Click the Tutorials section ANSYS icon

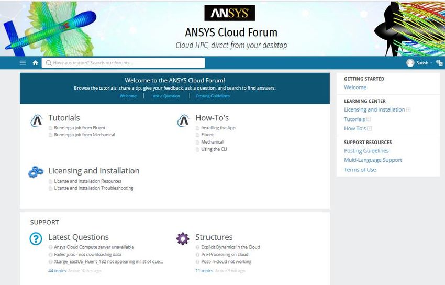click(37, 121)
